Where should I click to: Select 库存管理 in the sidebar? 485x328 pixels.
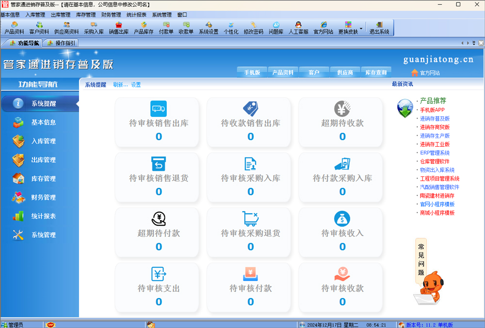tap(40, 178)
